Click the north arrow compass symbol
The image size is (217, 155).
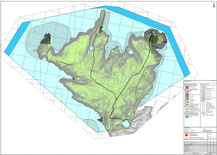click(213, 4)
